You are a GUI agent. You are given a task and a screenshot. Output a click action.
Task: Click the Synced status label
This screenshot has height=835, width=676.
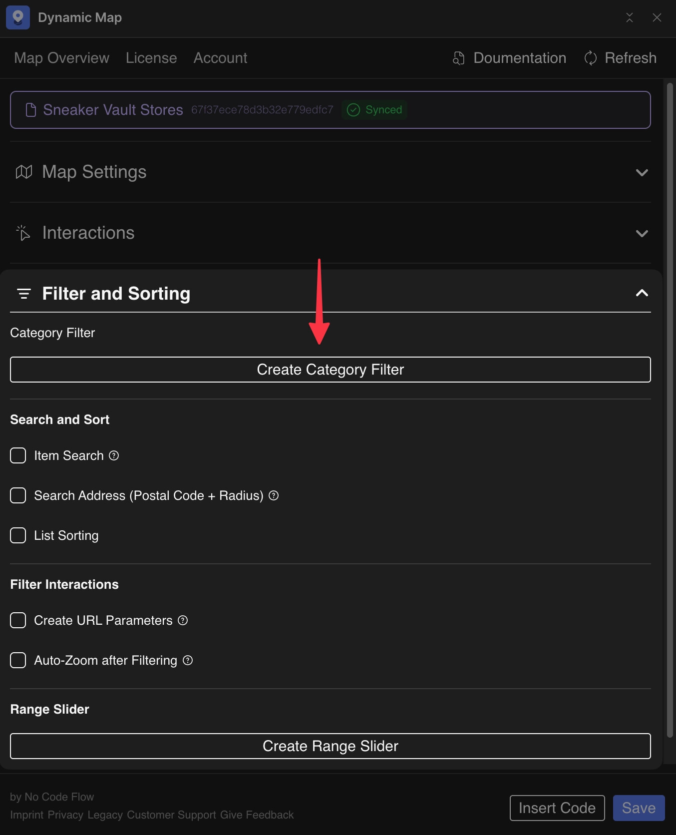click(x=383, y=110)
